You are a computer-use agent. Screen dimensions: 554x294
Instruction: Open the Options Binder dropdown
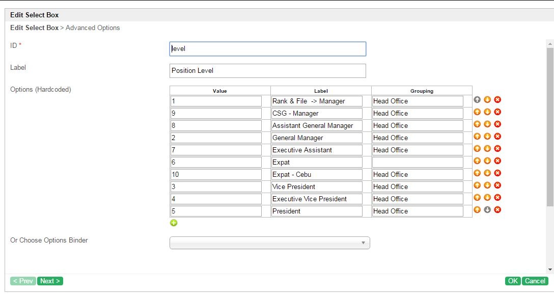point(269,243)
